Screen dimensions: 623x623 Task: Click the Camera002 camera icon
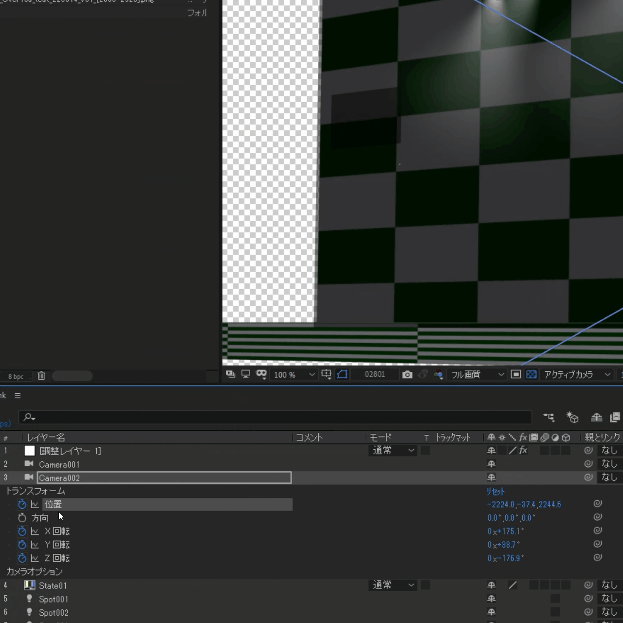(29, 477)
